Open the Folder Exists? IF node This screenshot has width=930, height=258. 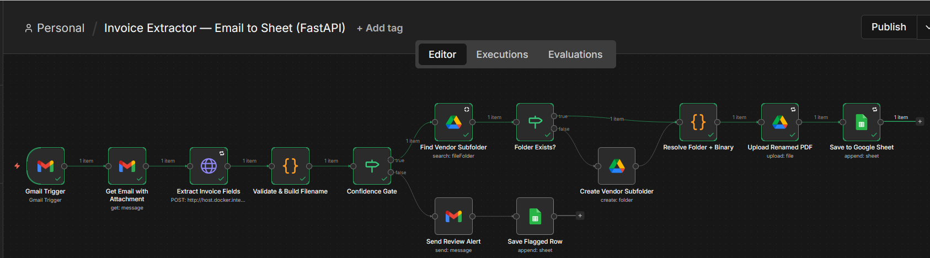coord(535,122)
